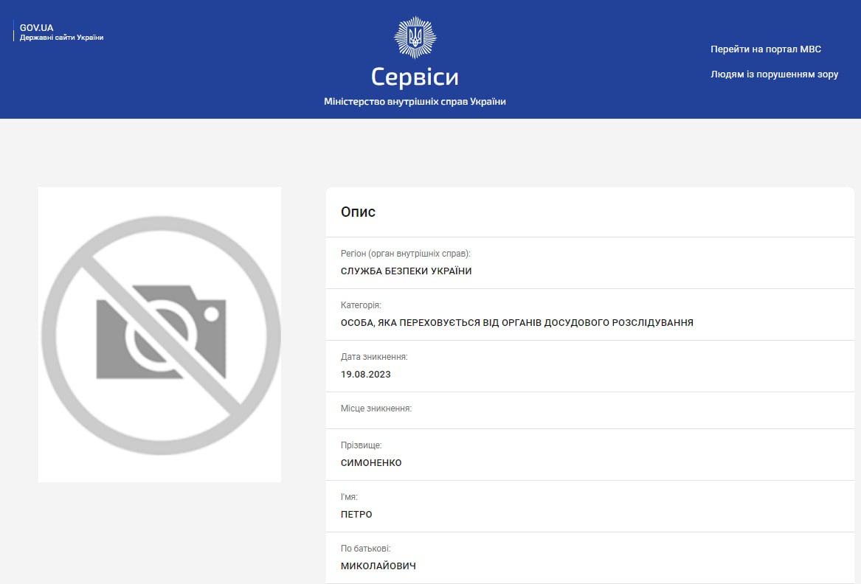Viewport: 861px width, 584px height.
Task: Click the 'Місце зникнення:' label
Action: click(x=376, y=409)
